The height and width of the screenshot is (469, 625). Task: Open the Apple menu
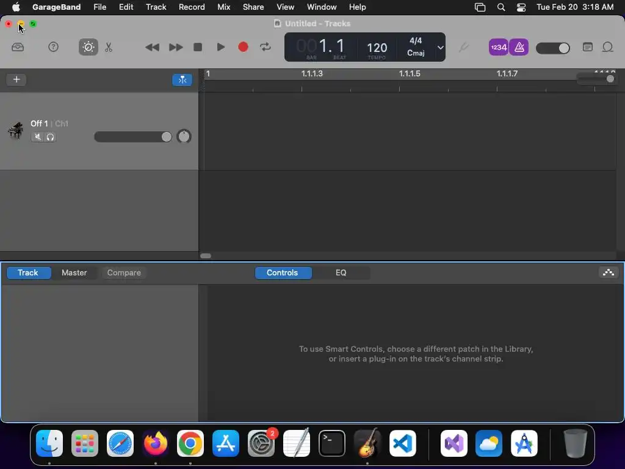click(x=15, y=7)
